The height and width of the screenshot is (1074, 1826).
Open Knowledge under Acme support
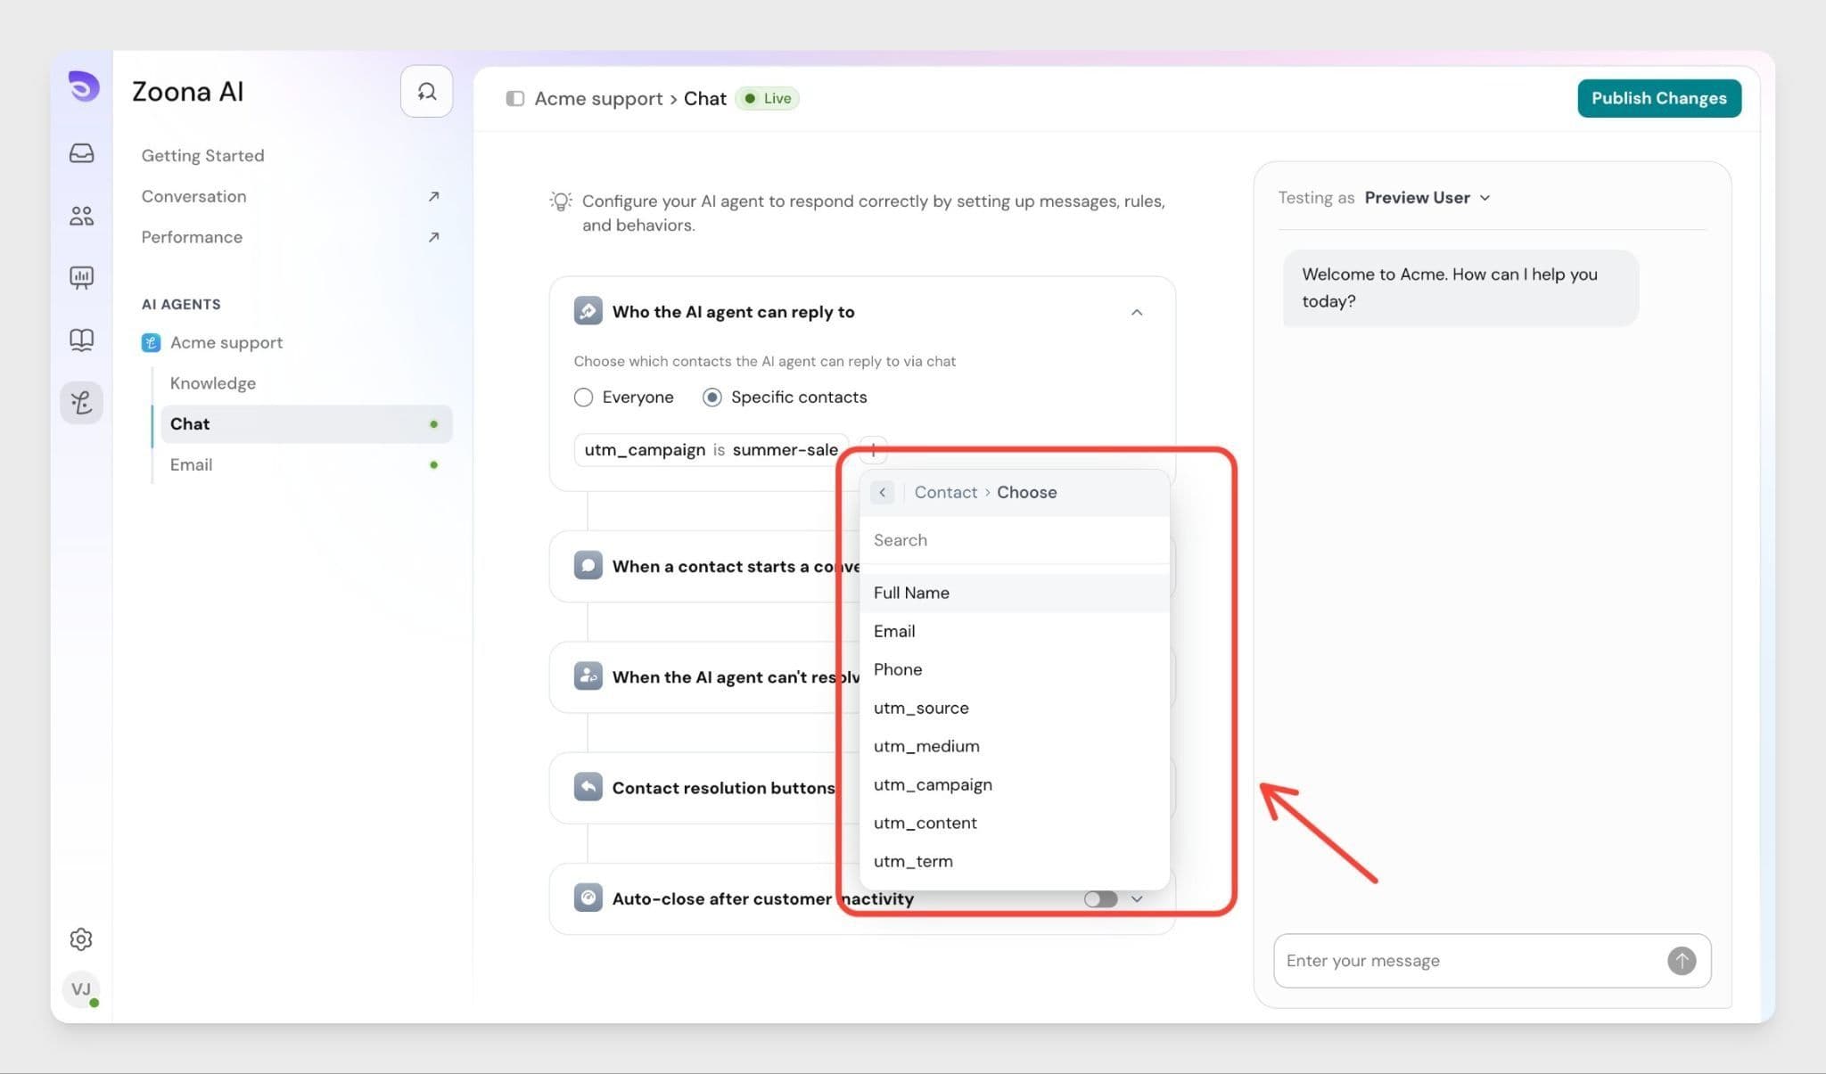[213, 383]
